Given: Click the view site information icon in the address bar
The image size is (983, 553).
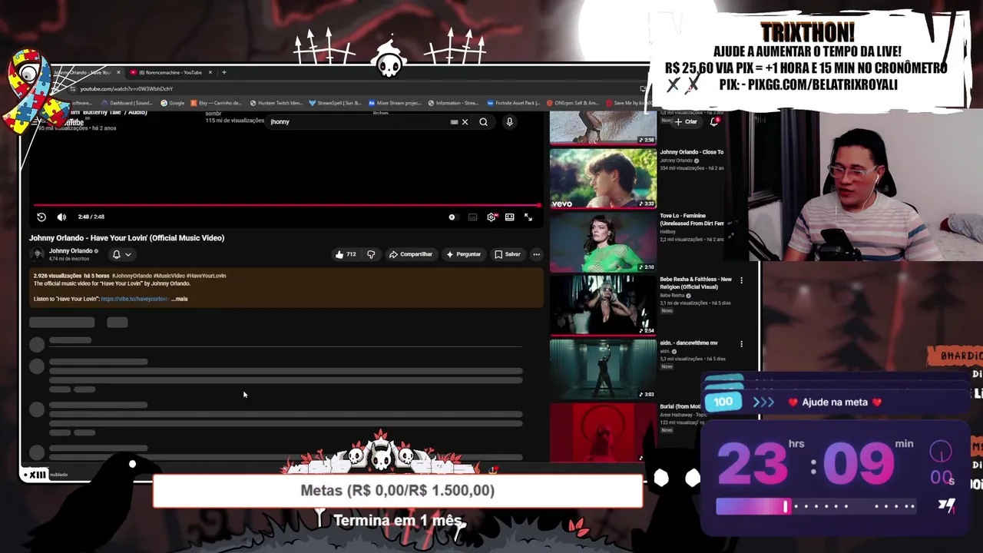Looking at the screenshot, I should (72, 89).
